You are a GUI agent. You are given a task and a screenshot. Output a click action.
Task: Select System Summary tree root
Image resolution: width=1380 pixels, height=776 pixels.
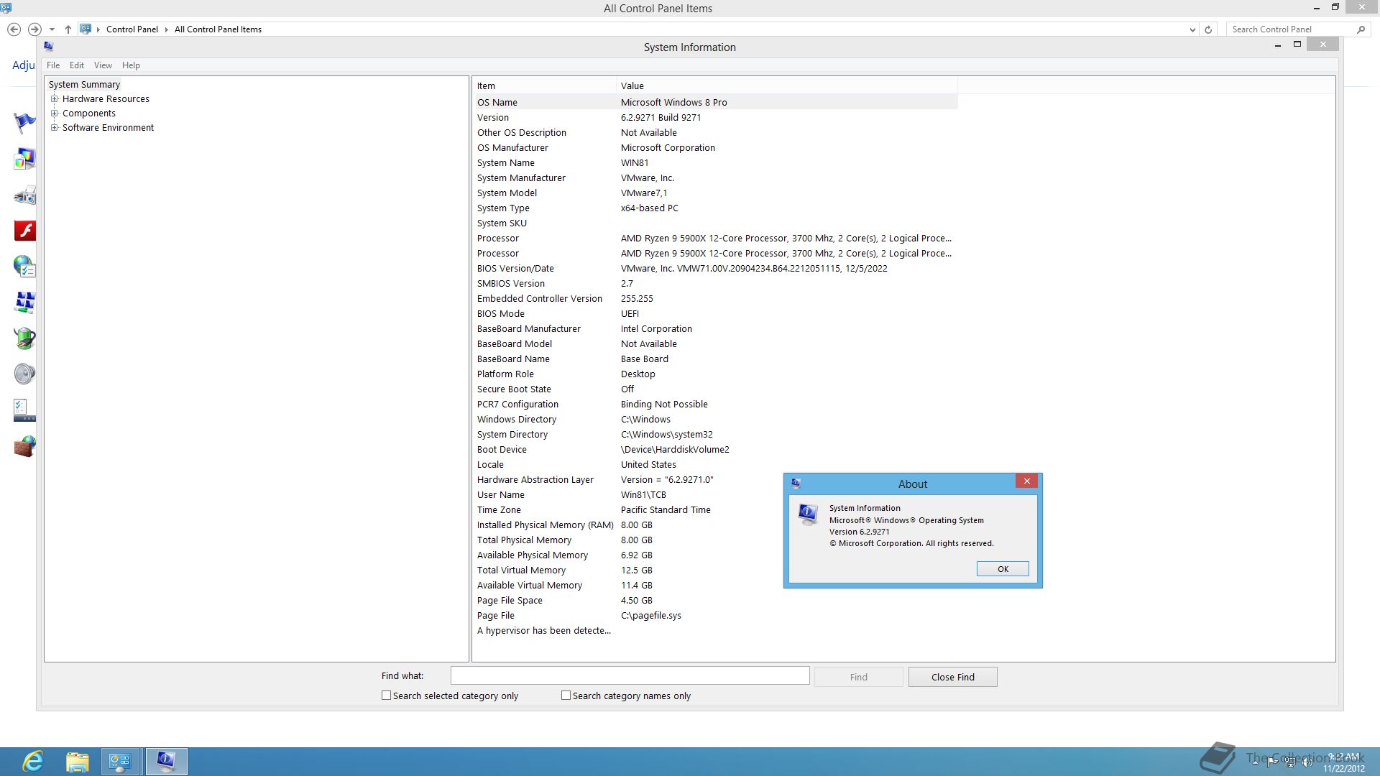[x=84, y=85]
